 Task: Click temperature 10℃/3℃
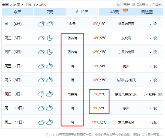99,80
